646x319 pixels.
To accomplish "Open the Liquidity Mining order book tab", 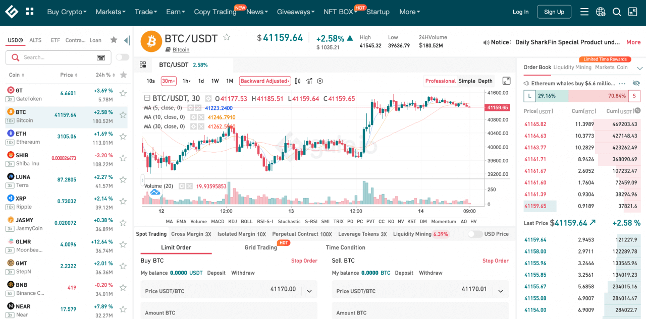I will coord(572,67).
